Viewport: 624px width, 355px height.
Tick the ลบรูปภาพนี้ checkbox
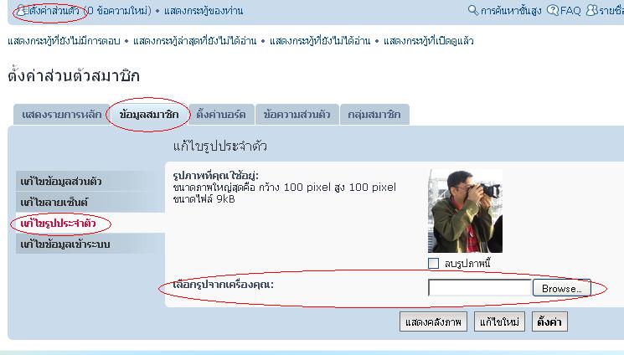(x=433, y=264)
